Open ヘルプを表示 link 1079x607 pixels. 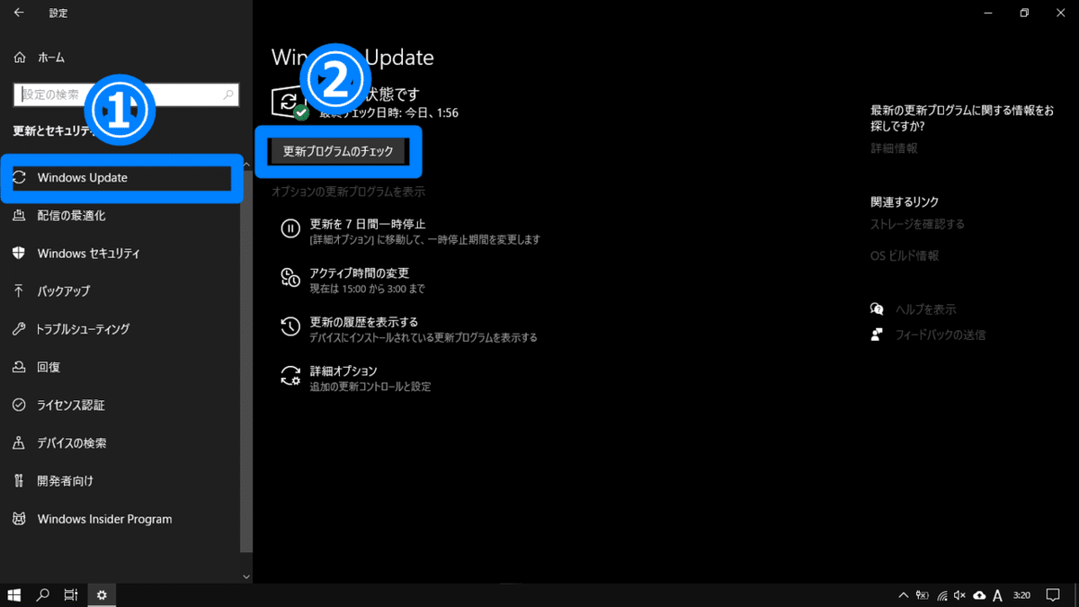(x=925, y=309)
